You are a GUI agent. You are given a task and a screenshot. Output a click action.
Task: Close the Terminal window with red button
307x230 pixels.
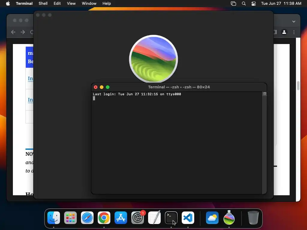(96, 87)
